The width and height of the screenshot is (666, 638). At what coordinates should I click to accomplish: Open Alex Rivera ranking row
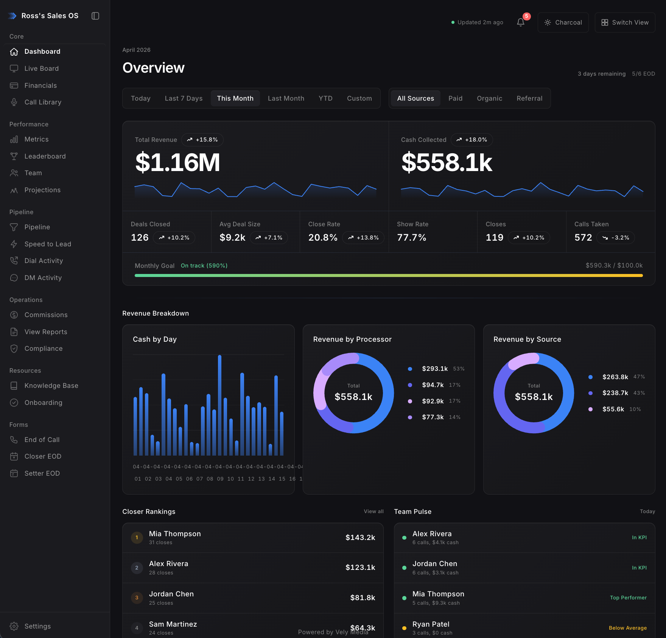pos(253,568)
